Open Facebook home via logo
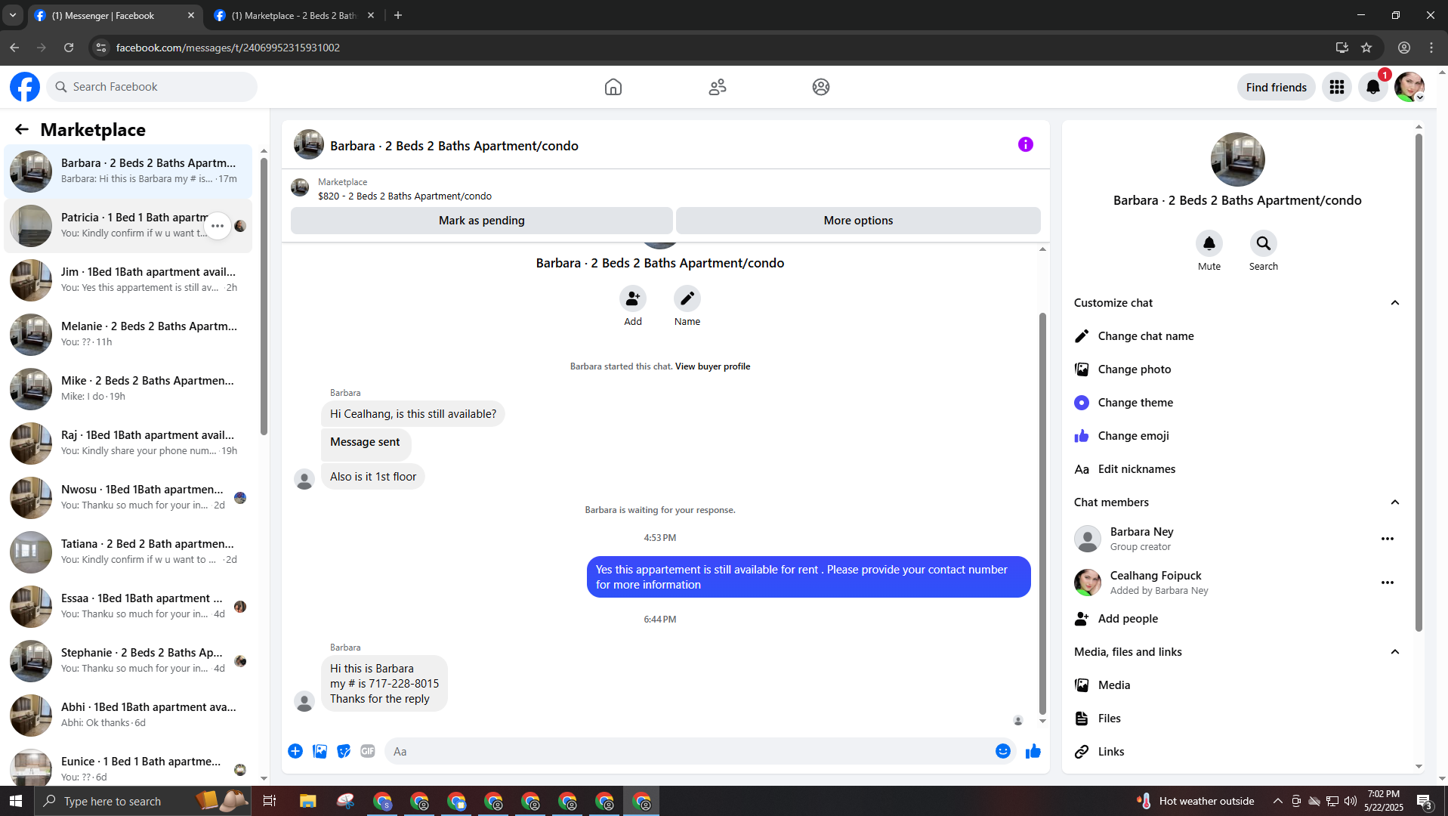1448x816 pixels. tap(25, 87)
